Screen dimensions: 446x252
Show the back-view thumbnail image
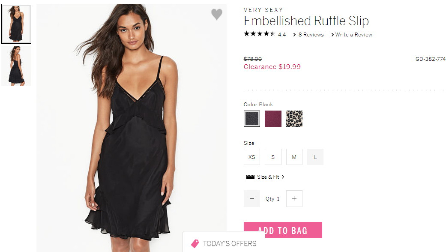16,66
